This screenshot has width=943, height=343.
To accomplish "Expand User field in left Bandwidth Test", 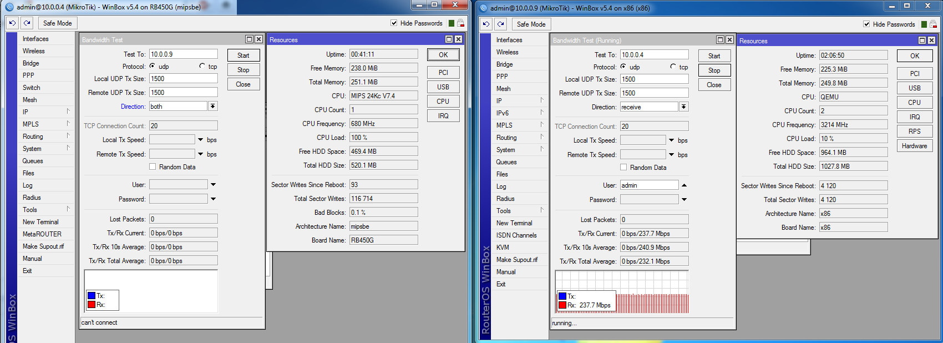I will [213, 184].
